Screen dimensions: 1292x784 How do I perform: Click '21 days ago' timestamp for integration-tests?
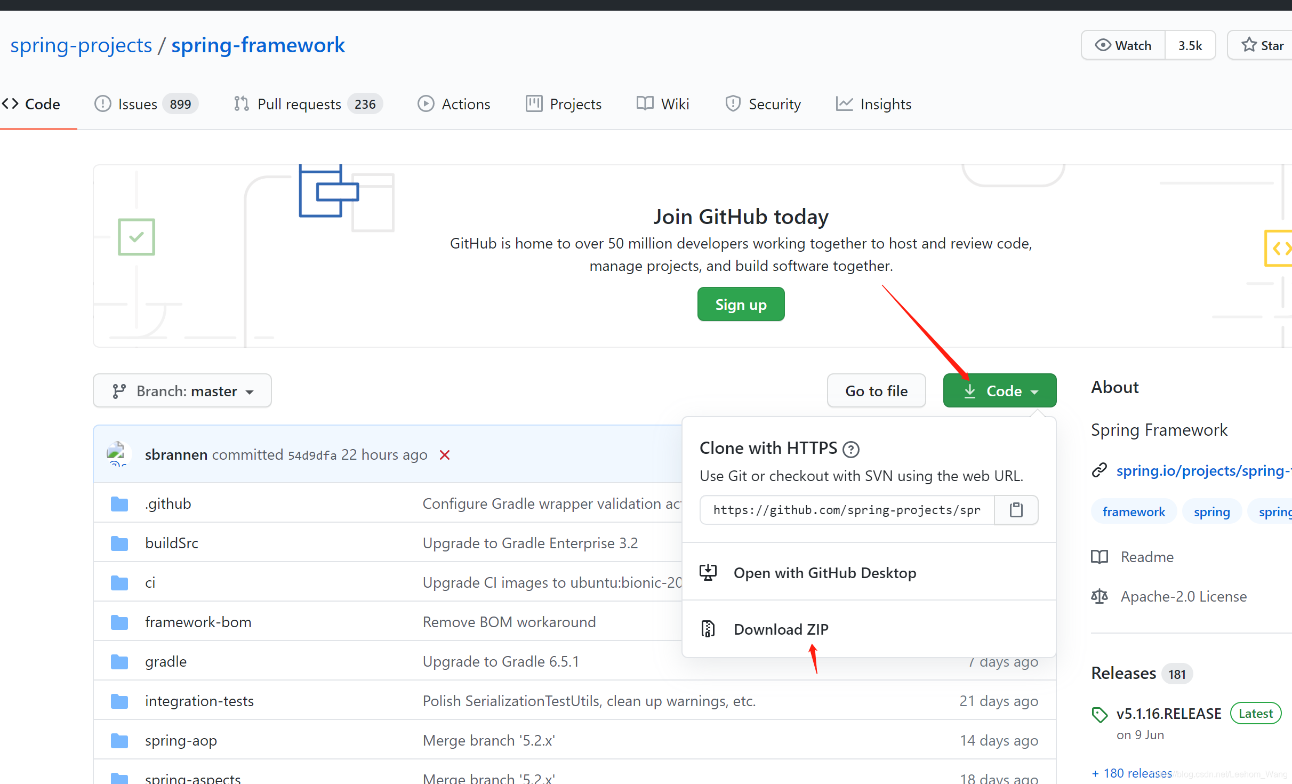click(999, 701)
